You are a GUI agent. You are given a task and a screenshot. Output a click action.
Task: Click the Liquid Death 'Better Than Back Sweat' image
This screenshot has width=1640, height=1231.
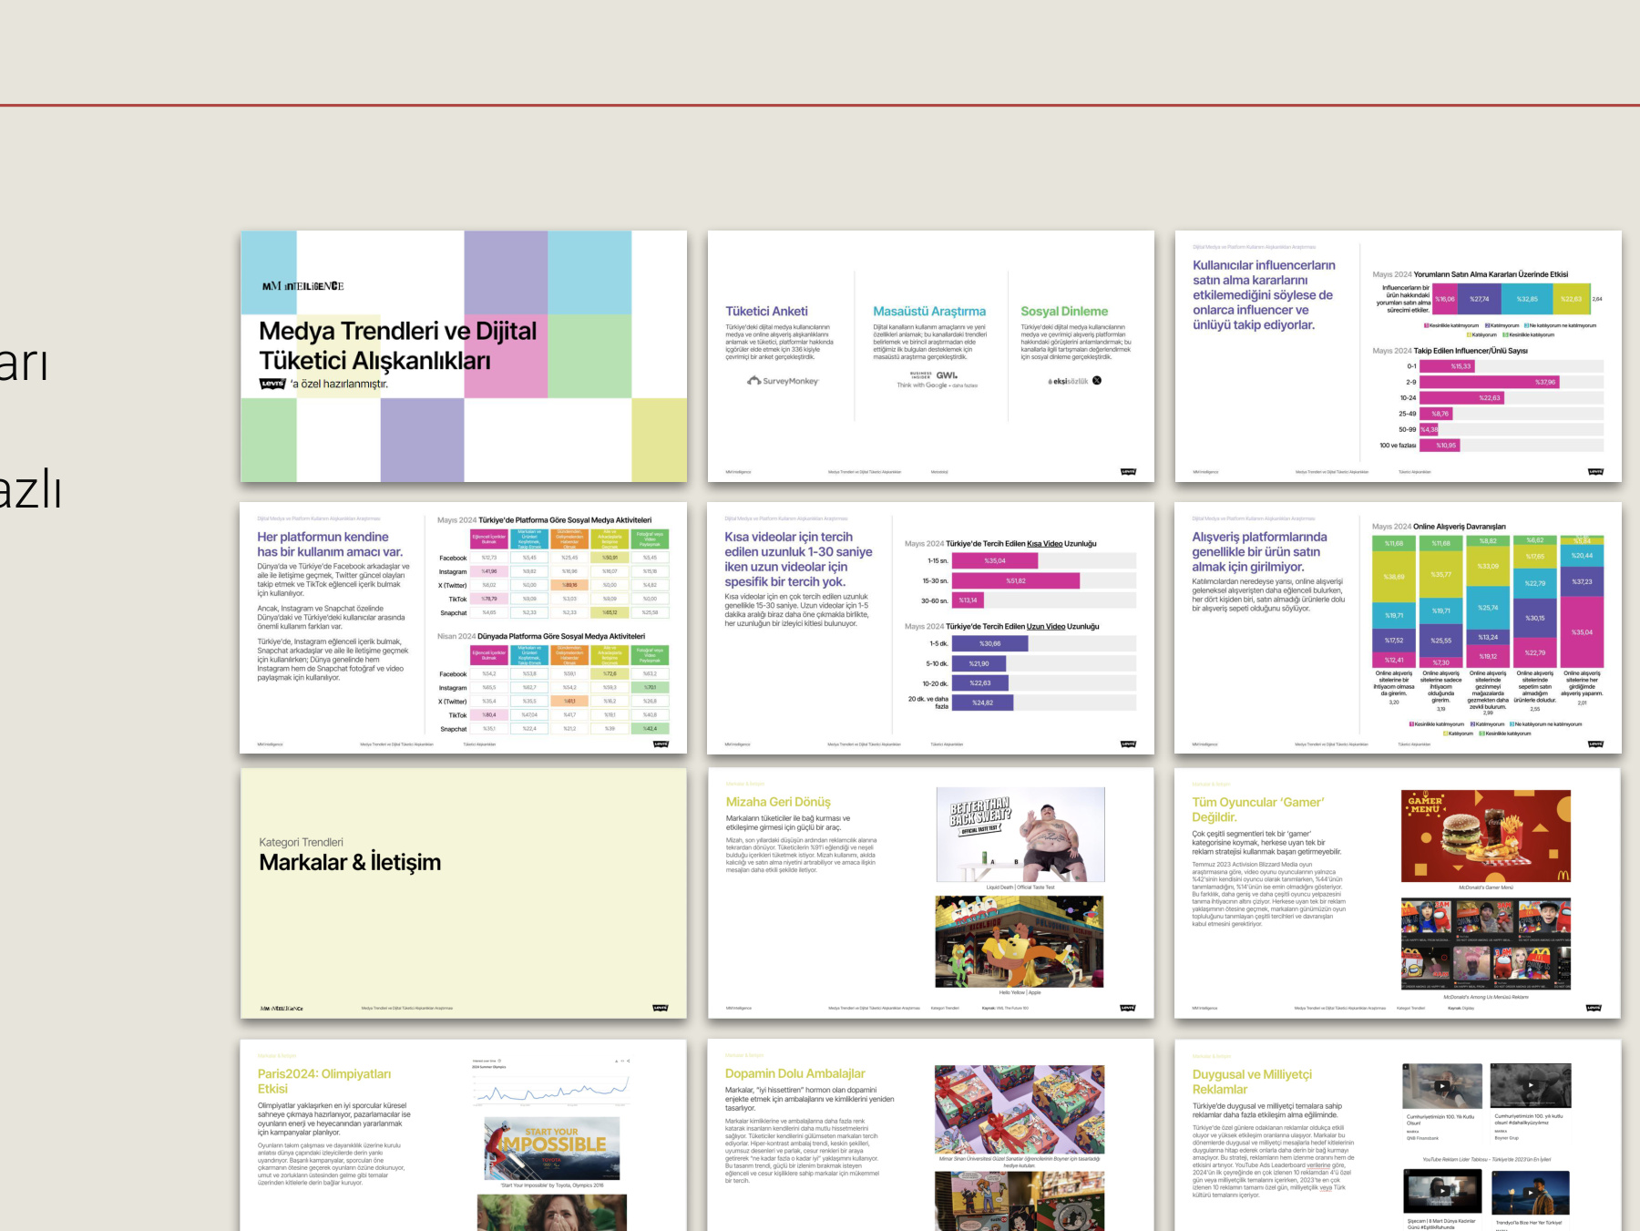coord(1020,834)
